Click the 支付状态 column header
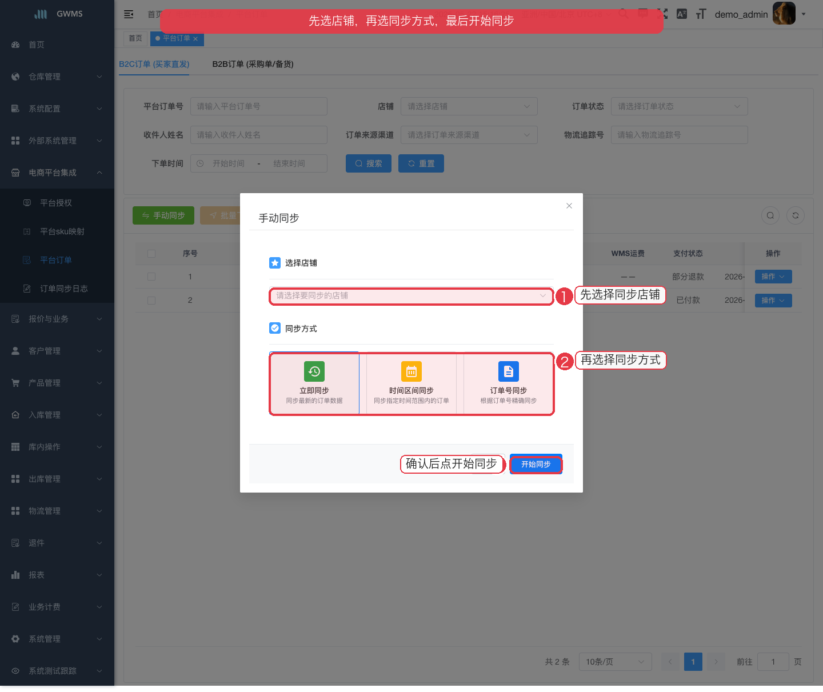The image size is (823, 692). coord(688,254)
